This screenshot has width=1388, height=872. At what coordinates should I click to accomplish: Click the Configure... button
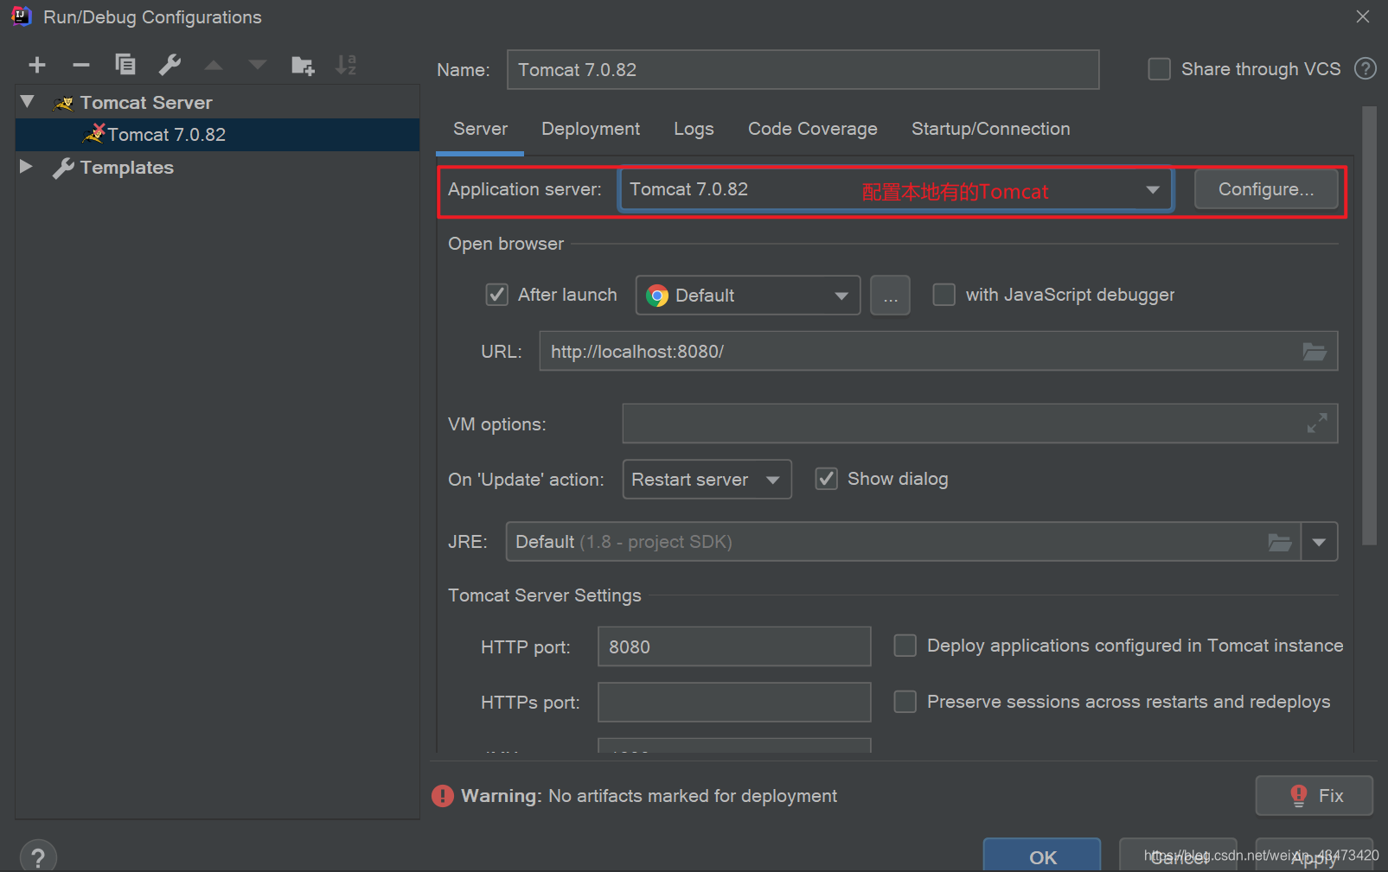(x=1266, y=189)
